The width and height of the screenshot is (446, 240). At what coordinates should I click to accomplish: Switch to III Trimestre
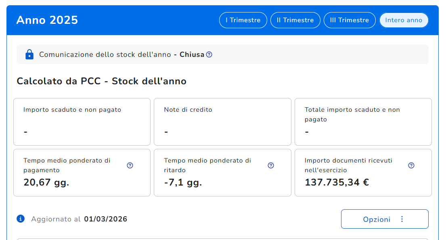tap(350, 20)
